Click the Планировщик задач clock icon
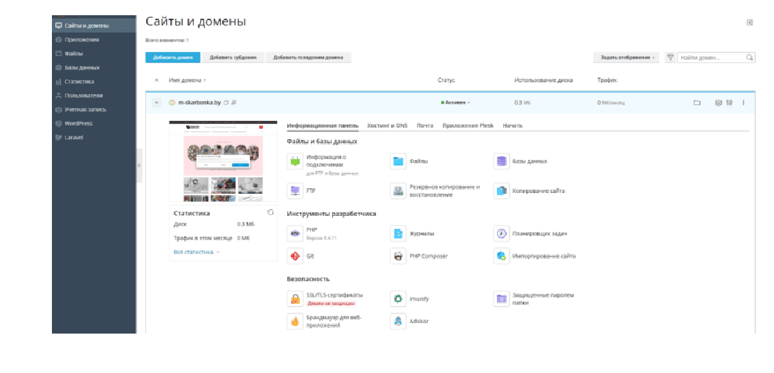774x373 pixels. point(502,234)
